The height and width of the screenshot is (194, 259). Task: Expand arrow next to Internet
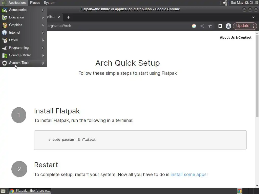pyautogui.click(x=43, y=33)
